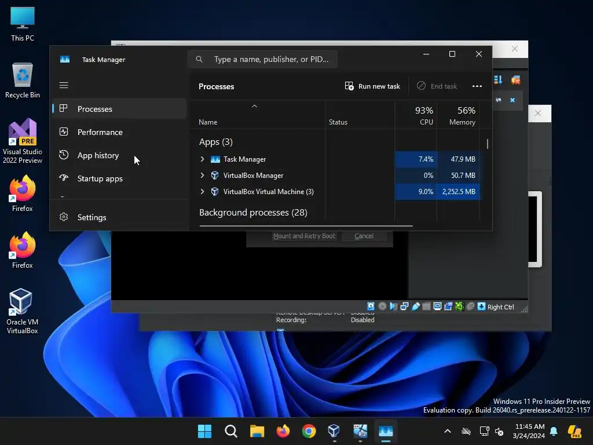Expand the VirtualBox Virtual Machine (3) row

pos(202,191)
